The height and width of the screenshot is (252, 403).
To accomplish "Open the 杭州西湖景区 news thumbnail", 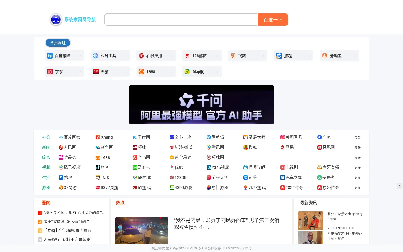I will point(311,221).
